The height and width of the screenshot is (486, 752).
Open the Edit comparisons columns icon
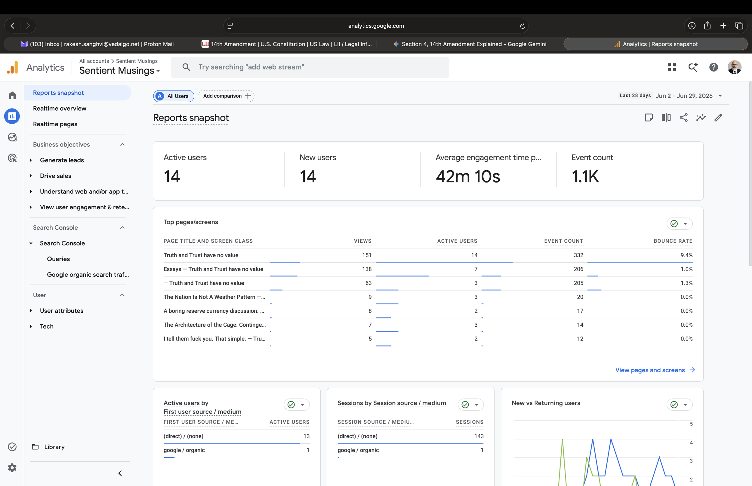pos(666,118)
